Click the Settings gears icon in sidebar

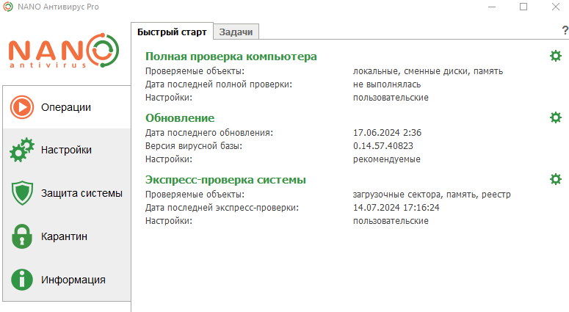click(x=22, y=150)
